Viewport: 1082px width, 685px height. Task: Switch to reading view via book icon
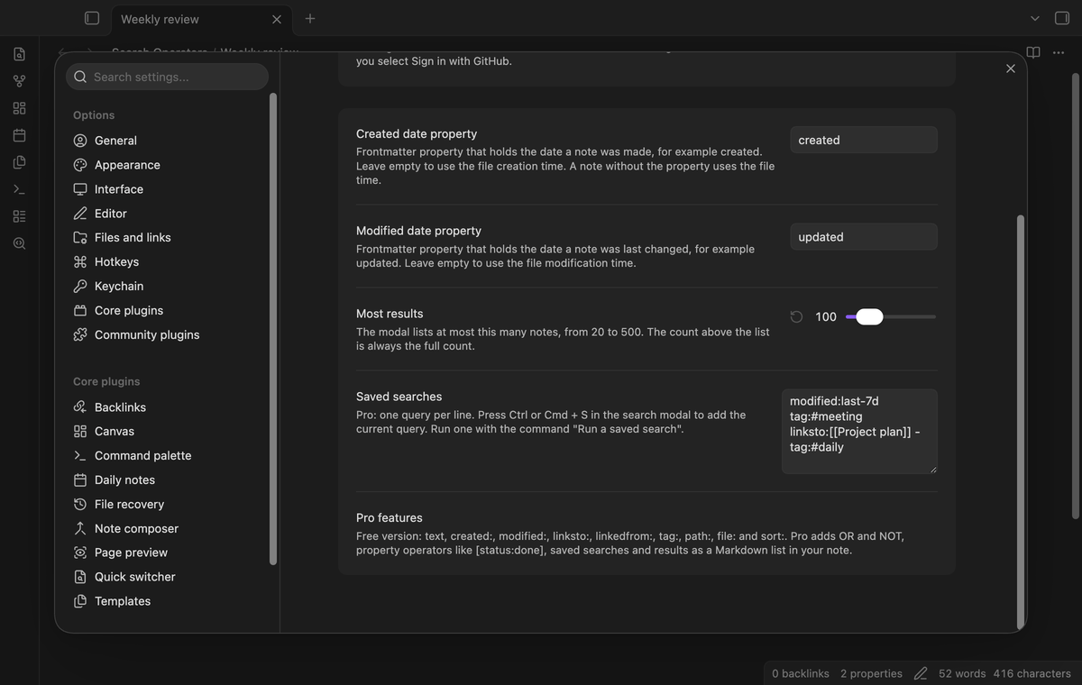[1033, 53]
